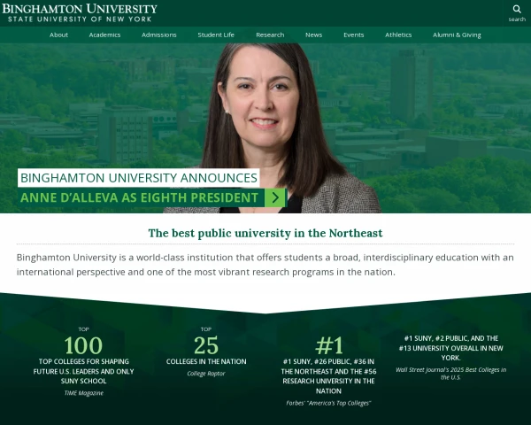Click the Top 25 ranking number
Screen dimensions: 531x425
click(206, 345)
